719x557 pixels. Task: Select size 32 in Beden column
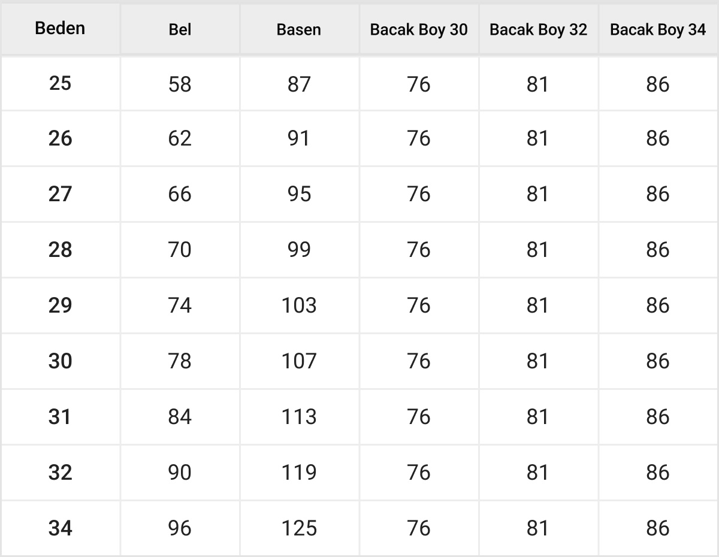point(60,473)
